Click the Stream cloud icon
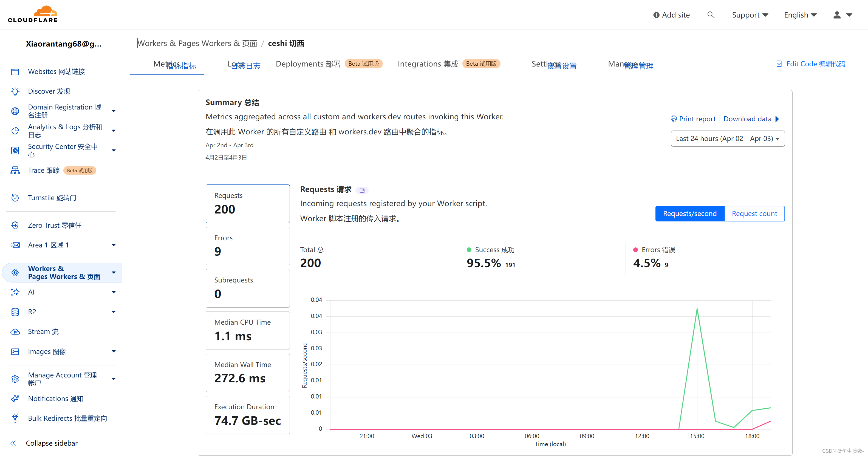The width and height of the screenshot is (868, 456). point(15,331)
